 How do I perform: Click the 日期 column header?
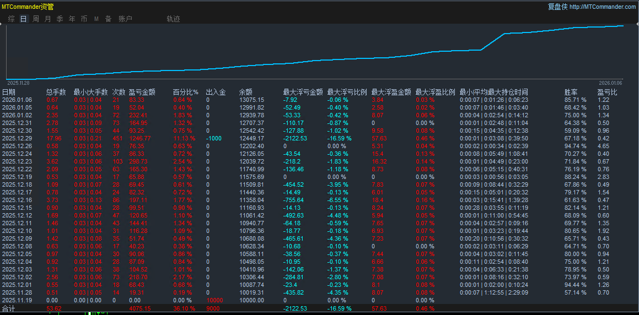[x=9, y=93]
